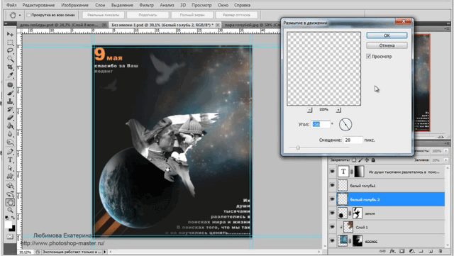Viewport: 454px width, 256px height.
Task: Select the Zoom tool in the toolbox
Action: [10, 210]
